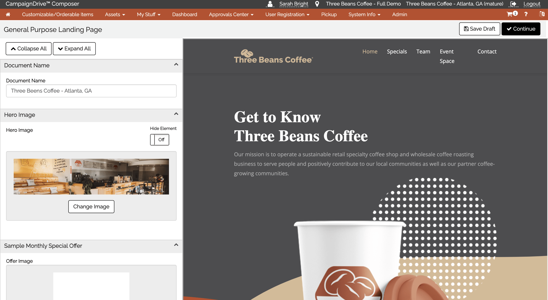Click the Collapse All button
The height and width of the screenshot is (300, 548).
coord(28,48)
